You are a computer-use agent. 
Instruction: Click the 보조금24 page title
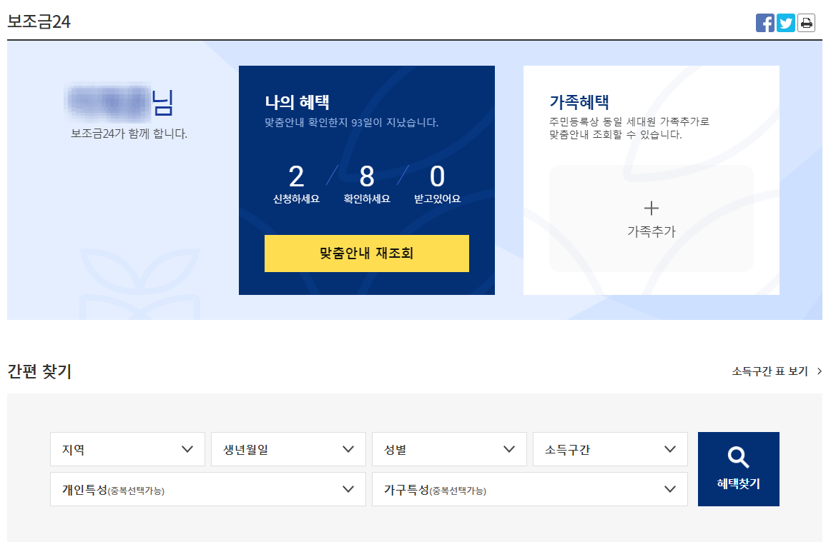pyautogui.click(x=39, y=21)
